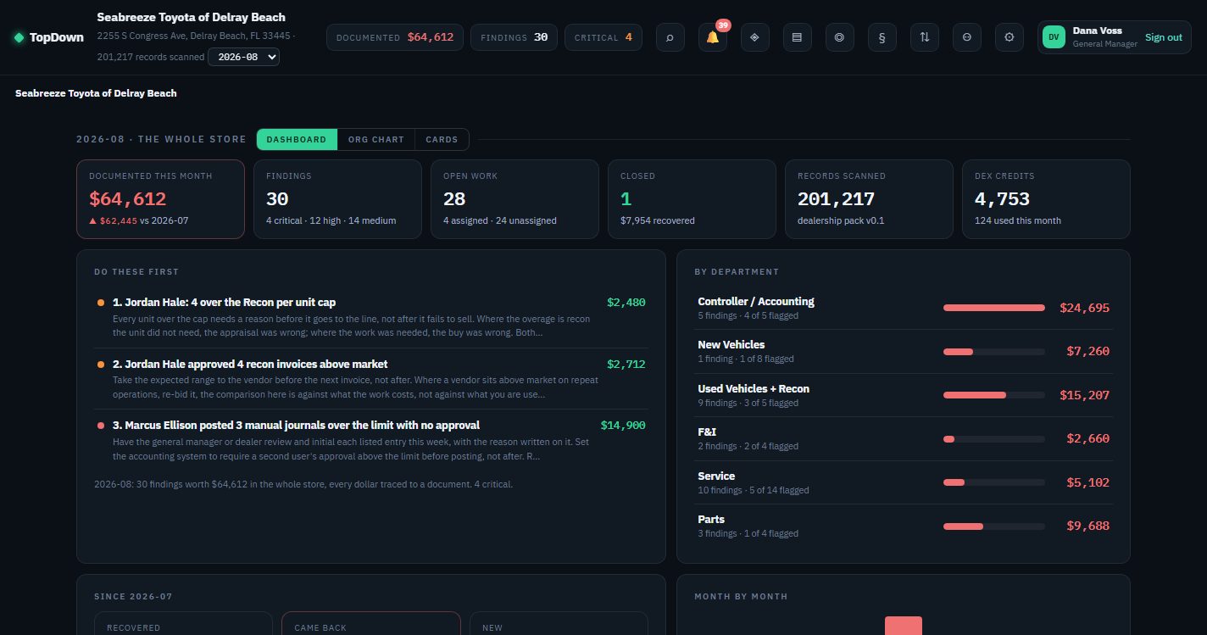
Task: Click the Documented $64,612 header pill
Action: (395, 37)
